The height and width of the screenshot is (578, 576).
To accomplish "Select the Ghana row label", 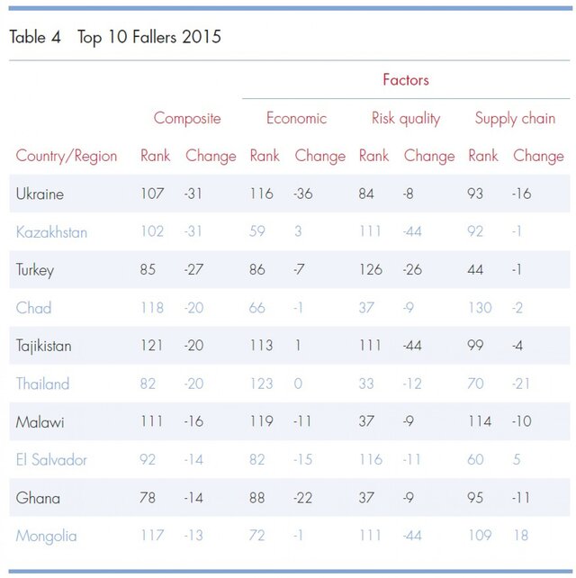I will pos(38,498).
